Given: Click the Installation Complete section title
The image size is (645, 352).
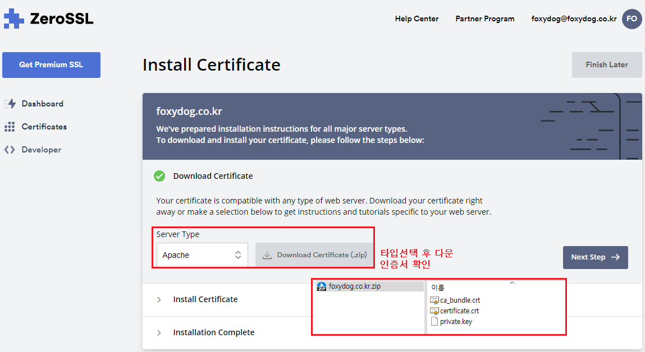Looking at the screenshot, I should point(214,332).
